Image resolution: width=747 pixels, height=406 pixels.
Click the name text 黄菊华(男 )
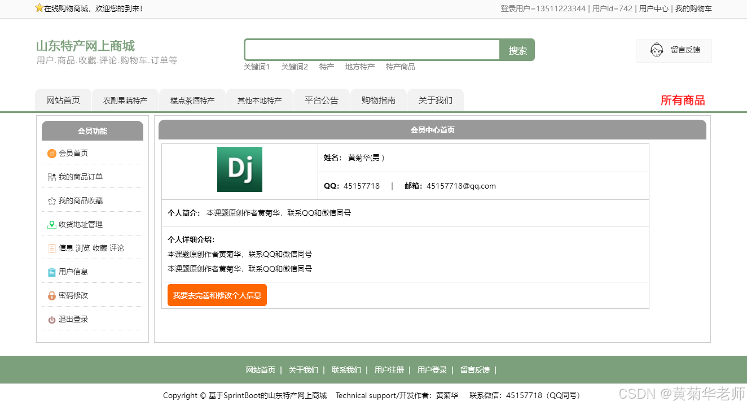pos(366,158)
